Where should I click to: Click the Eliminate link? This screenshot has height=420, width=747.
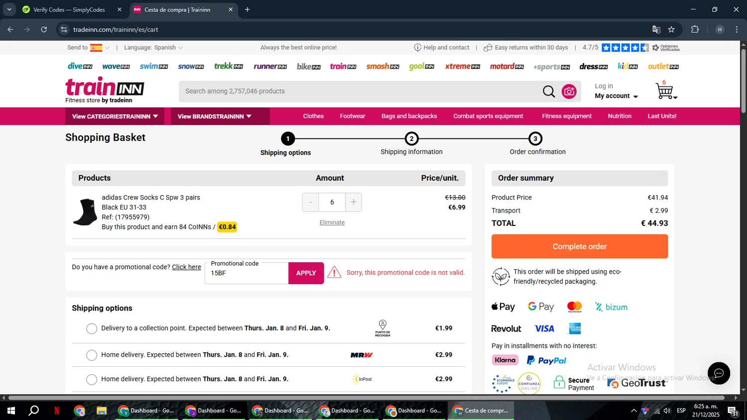pyautogui.click(x=332, y=222)
